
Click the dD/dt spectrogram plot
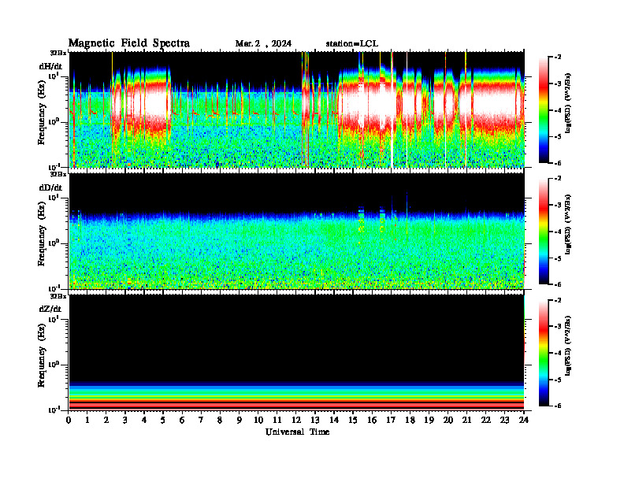click(x=296, y=231)
